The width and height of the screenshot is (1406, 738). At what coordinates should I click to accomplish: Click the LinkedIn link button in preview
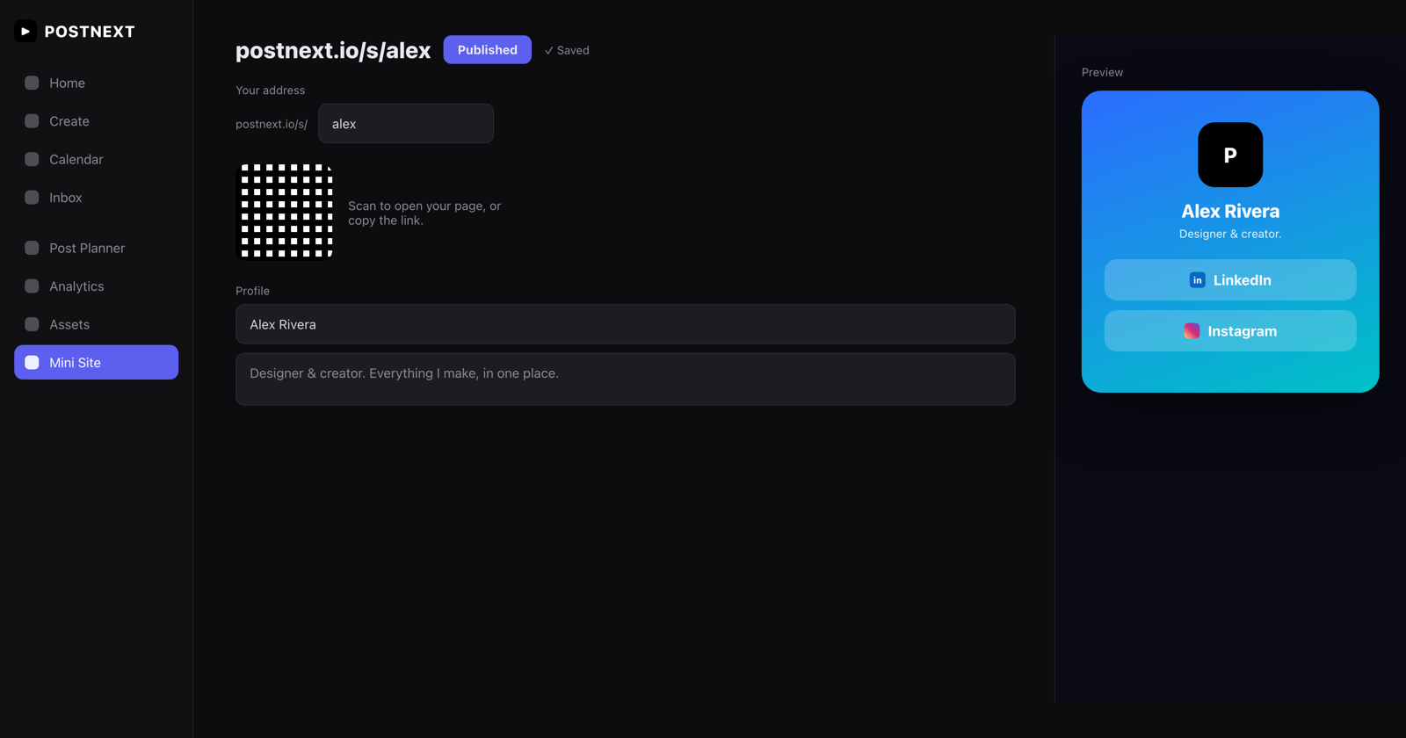point(1230,280)
